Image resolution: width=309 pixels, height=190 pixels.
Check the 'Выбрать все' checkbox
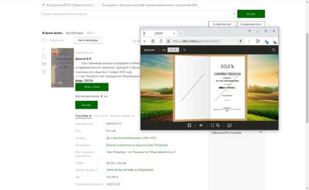point(45,41)
